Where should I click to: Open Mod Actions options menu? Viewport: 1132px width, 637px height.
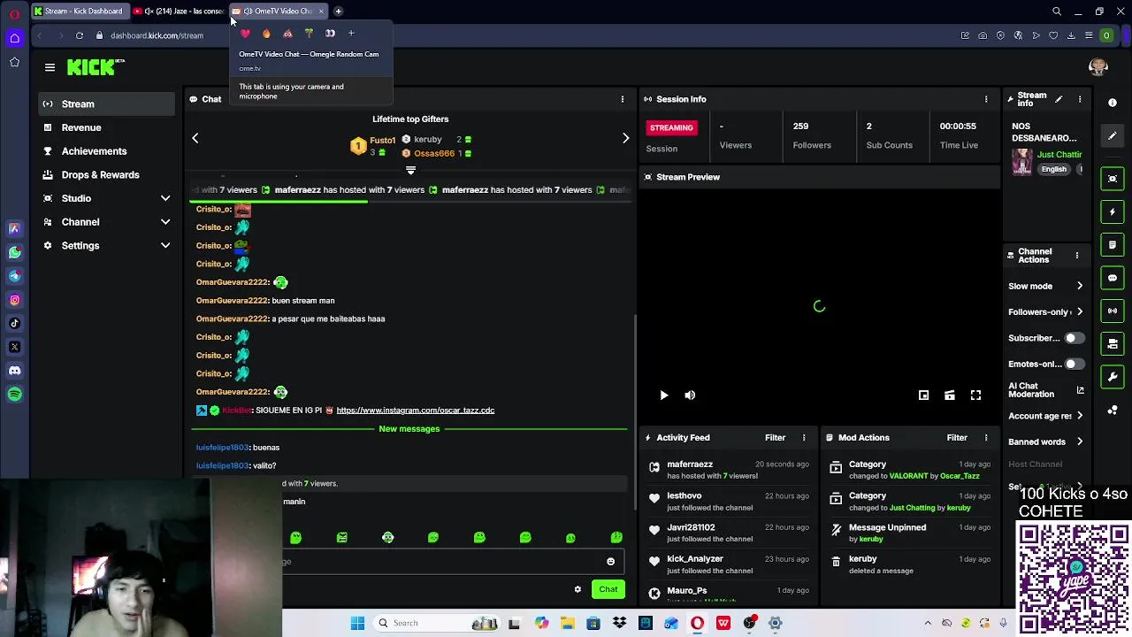point(986,437)
